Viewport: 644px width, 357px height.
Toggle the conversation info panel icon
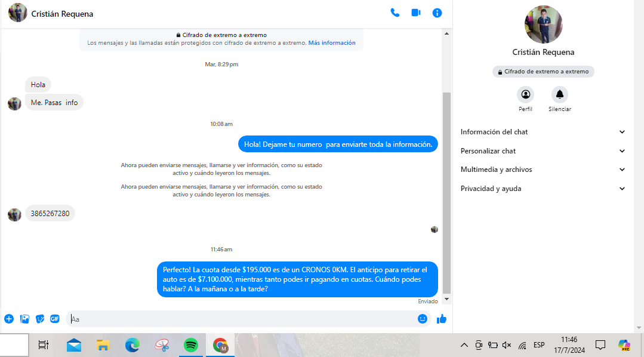point(437,13)
